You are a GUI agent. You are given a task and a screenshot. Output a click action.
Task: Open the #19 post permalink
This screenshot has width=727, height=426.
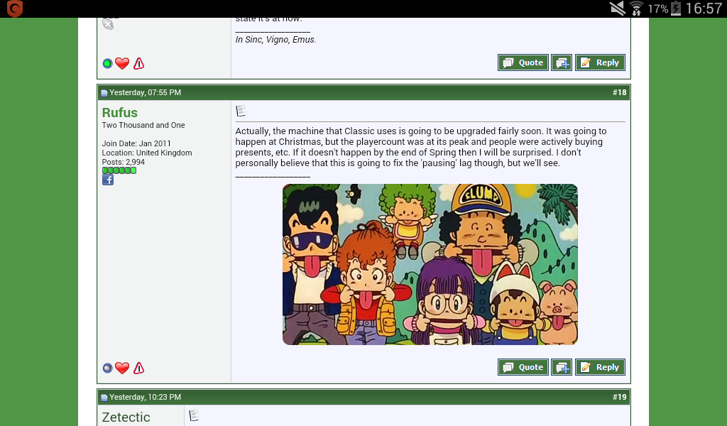coord(620,397)
